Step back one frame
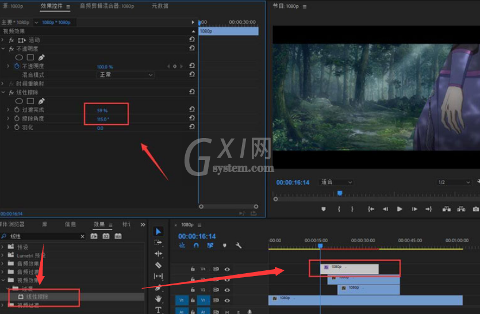The image size is (480, 314). pyautogui.click(x=385, y=209)
